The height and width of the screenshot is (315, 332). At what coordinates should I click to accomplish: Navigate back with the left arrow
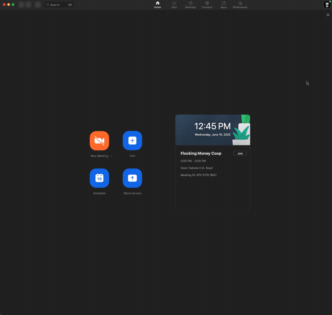tap(21, 5)
